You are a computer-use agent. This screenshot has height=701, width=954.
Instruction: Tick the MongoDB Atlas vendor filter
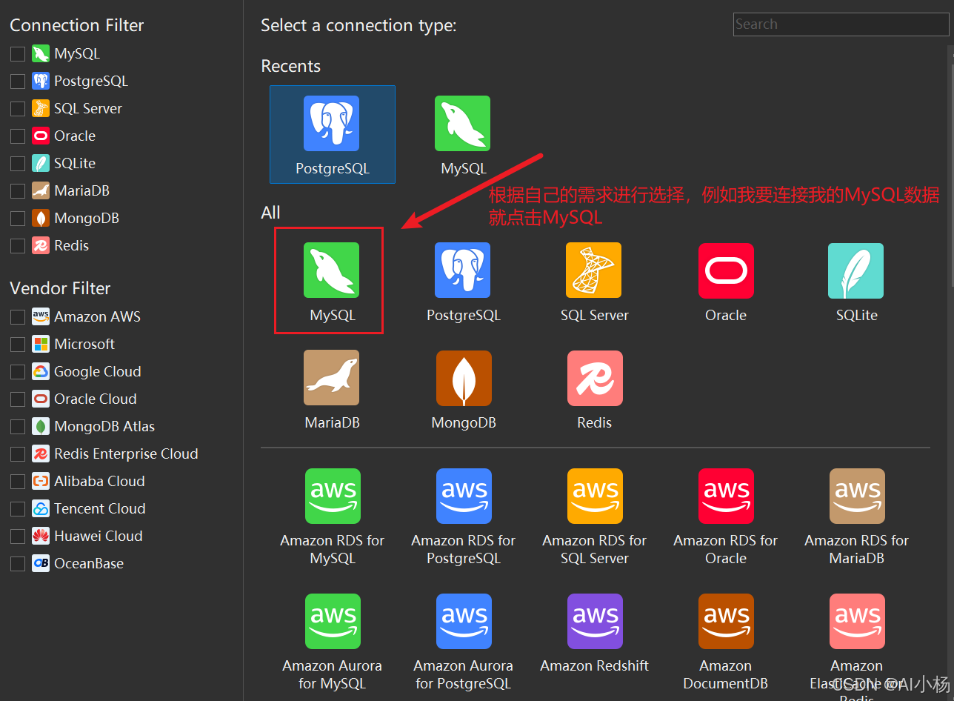18,427
